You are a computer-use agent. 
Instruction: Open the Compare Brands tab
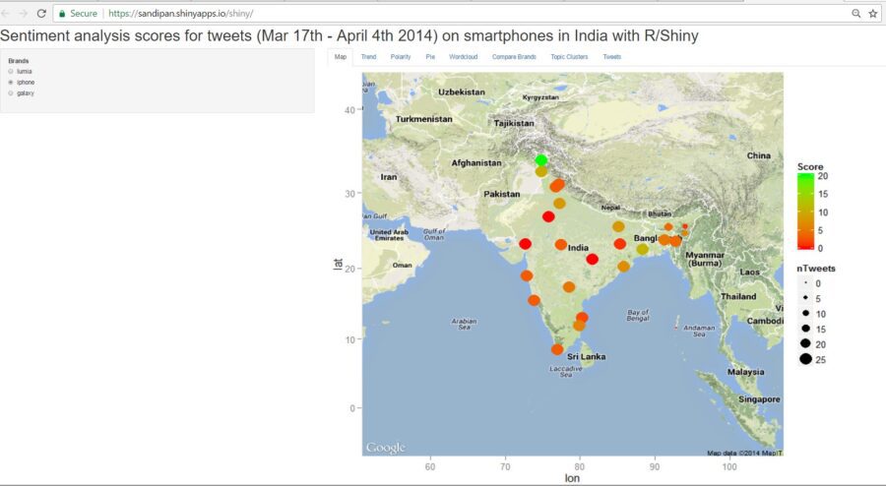pos(514,56)
